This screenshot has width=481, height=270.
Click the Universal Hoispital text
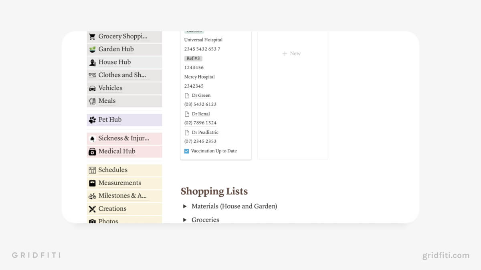(x=203, y=40)
